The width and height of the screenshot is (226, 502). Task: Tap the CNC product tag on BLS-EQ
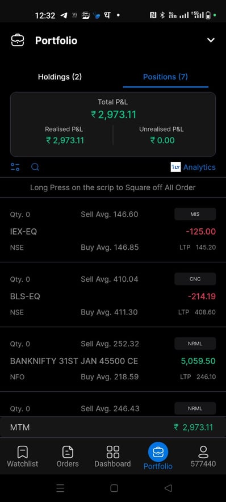coord(195,279)
